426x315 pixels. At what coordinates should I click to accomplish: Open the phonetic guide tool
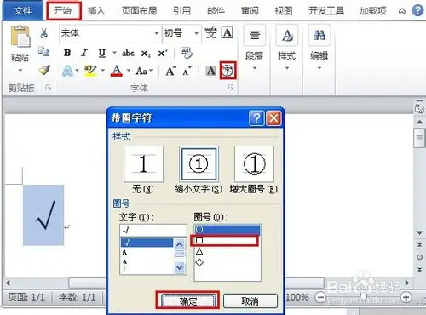point(210,33)
